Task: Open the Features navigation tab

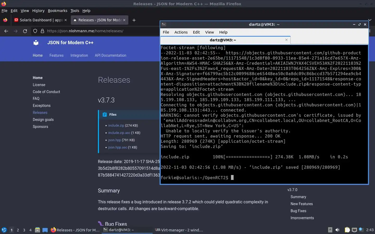Action: point(57,55)
